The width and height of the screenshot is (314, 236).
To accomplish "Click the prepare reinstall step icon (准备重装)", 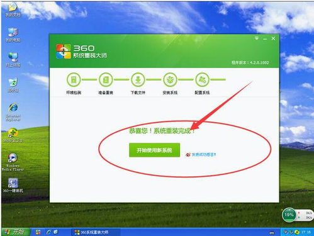I will [x=106, y=80].
